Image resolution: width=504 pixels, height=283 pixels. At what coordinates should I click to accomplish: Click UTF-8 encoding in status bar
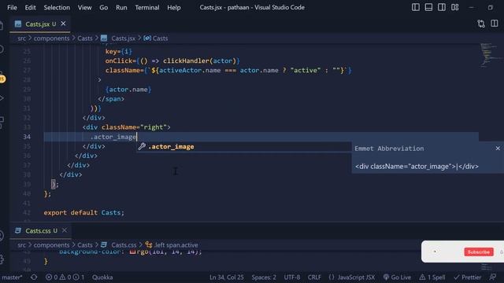coord(292,277)
